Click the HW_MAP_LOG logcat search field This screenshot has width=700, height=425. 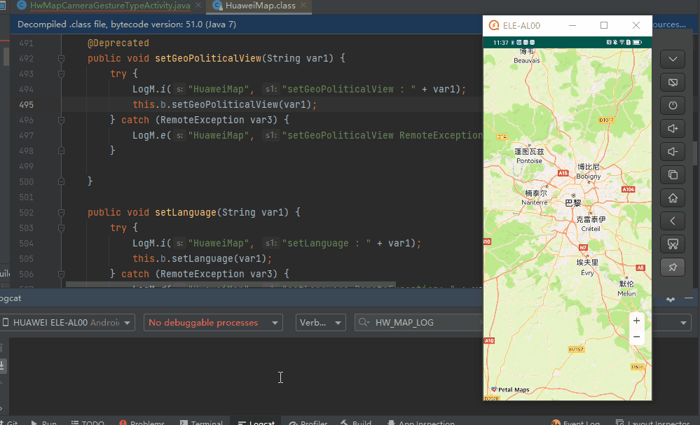coord(420,323)
